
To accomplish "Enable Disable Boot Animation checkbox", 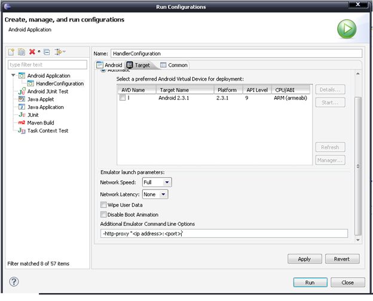I will click(x=103, y=215).
